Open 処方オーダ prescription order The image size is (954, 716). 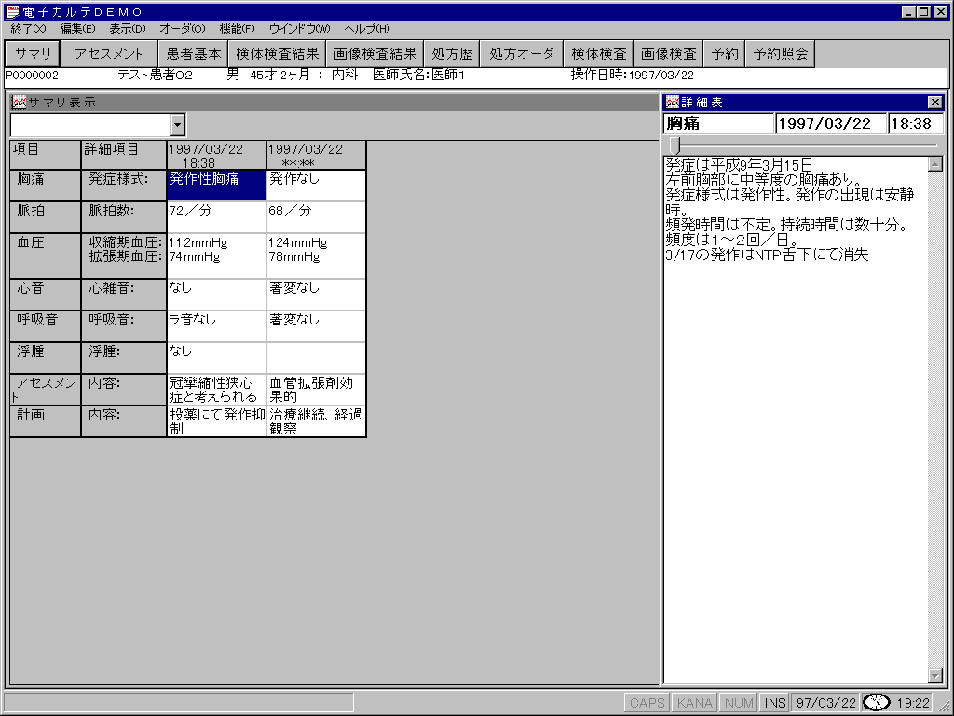pos(523,54)
